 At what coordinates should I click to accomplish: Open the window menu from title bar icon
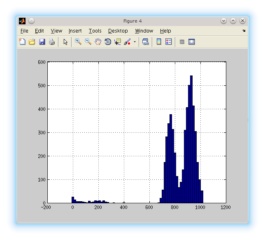(22, 21)
